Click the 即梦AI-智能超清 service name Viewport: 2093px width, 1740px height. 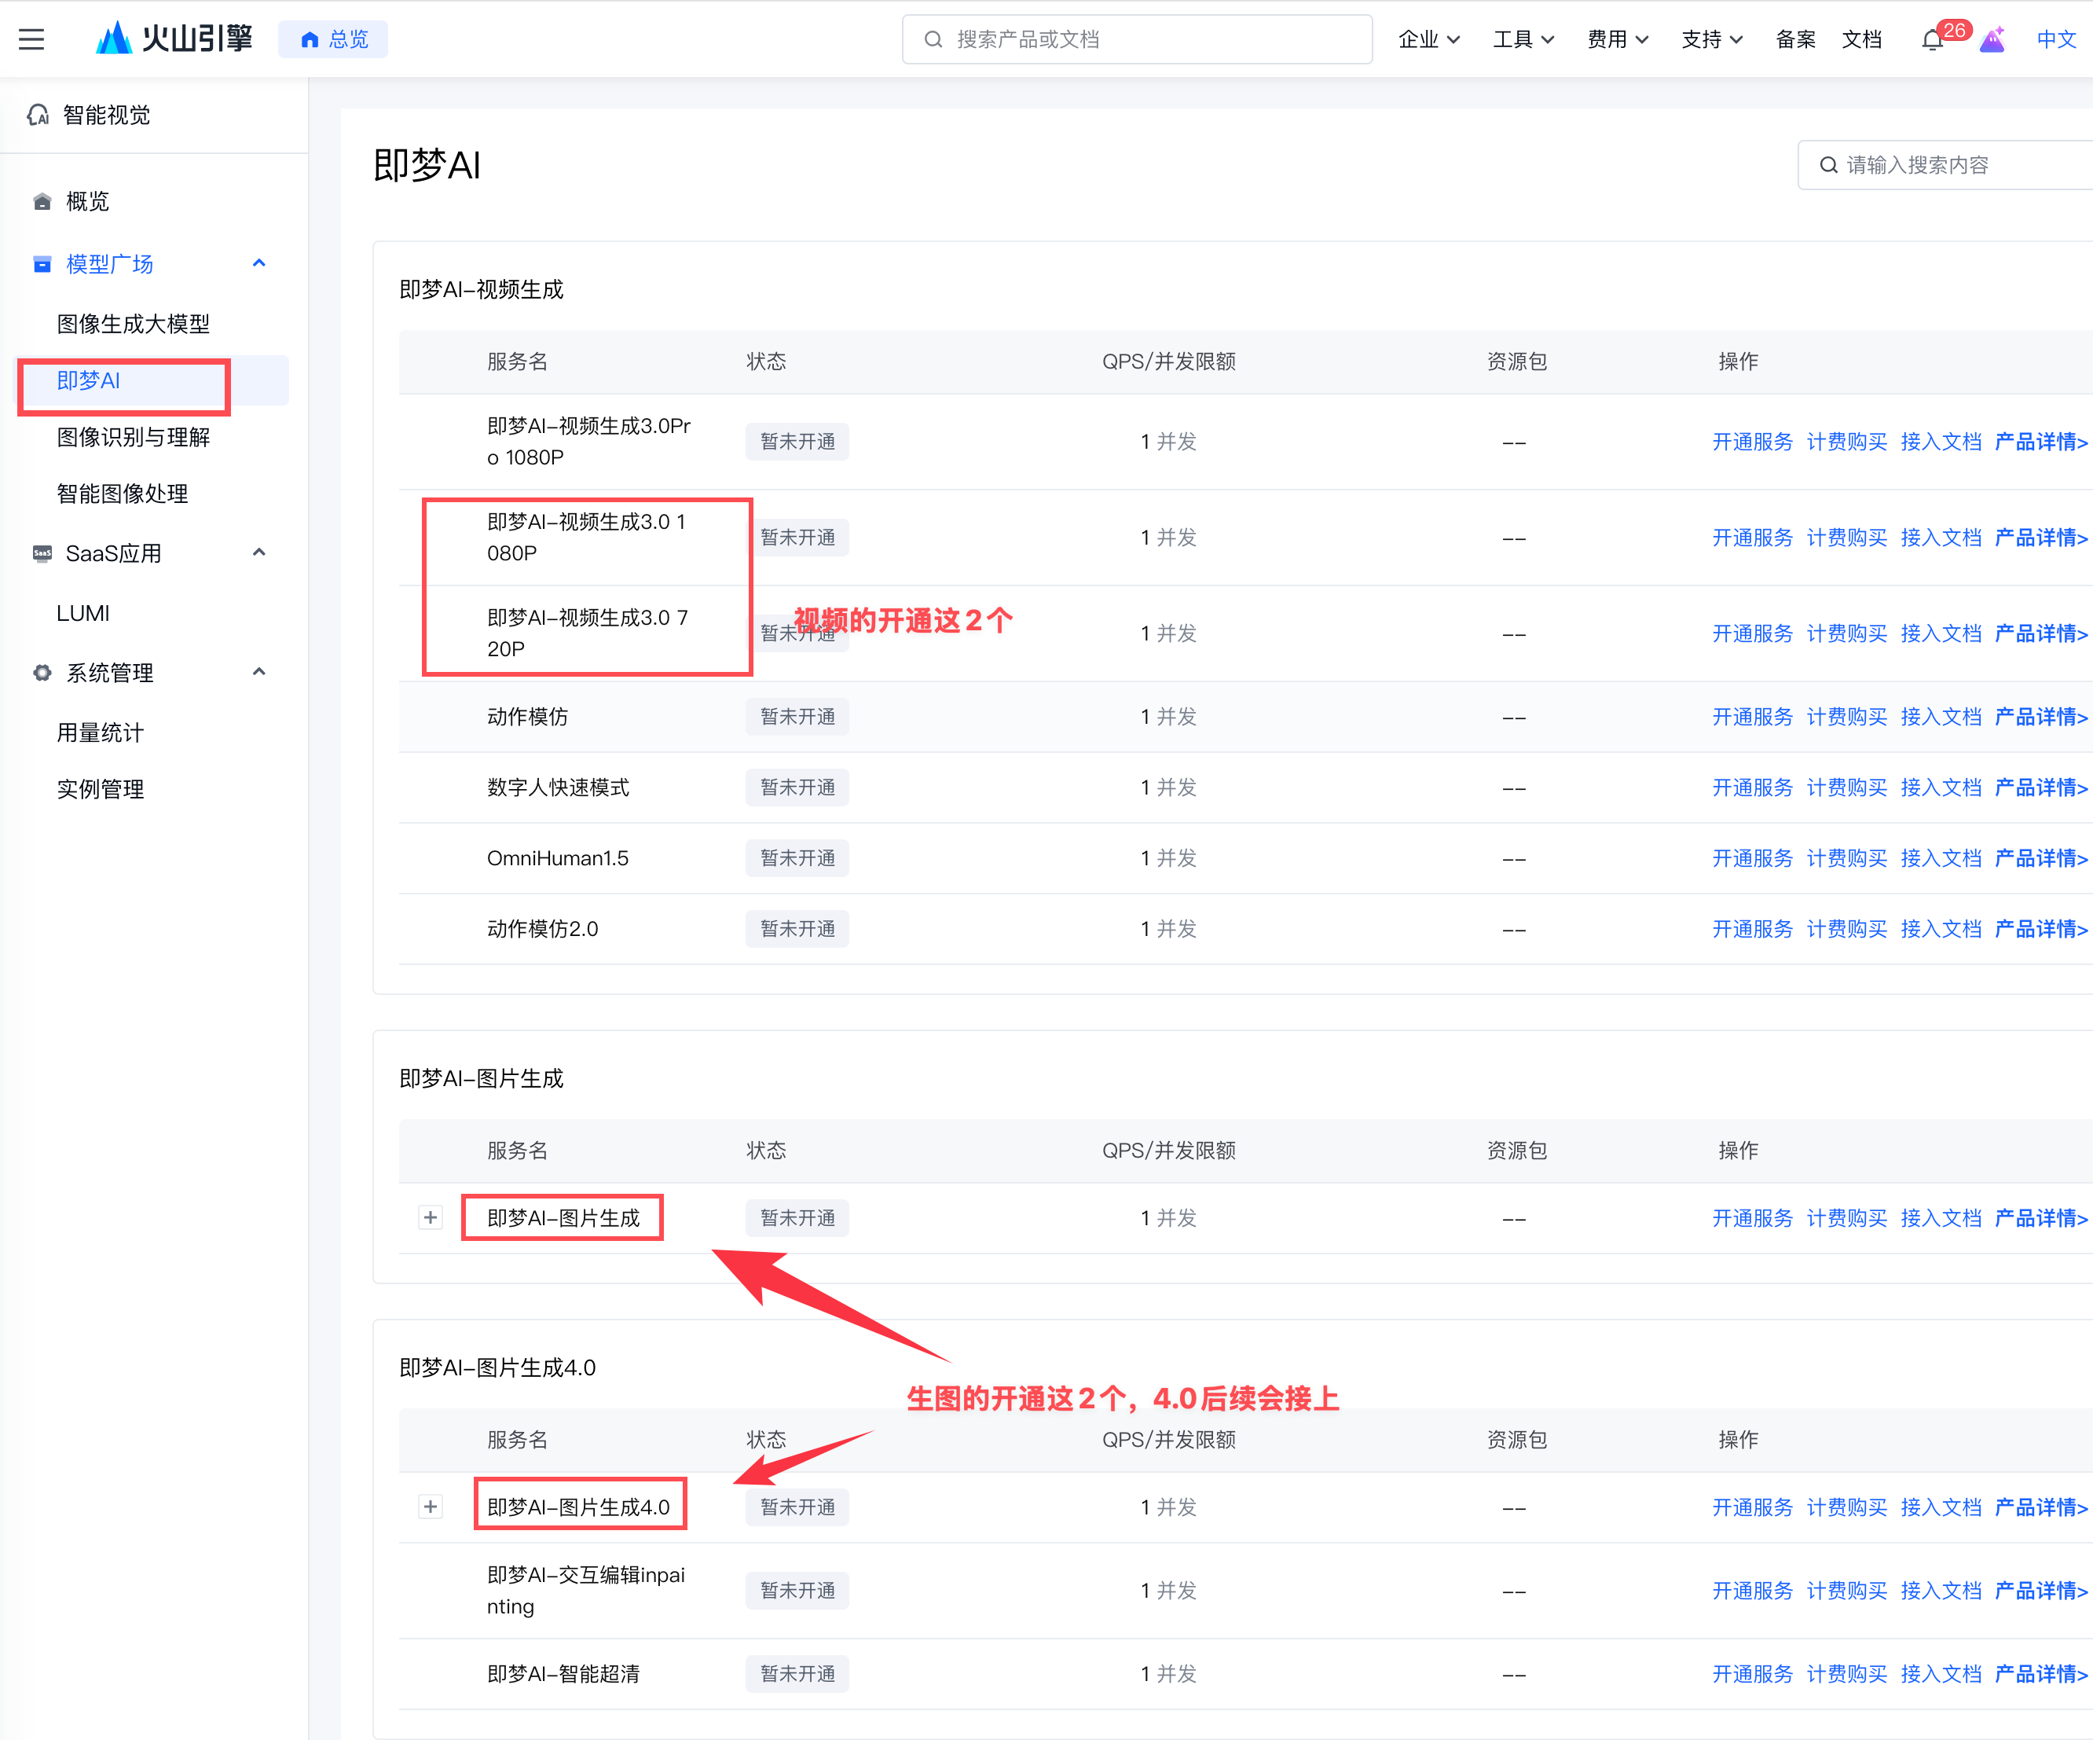[x=563, y=1674]
